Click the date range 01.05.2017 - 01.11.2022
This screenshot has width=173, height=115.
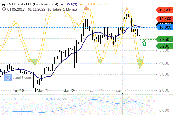(x=26, y=9)
